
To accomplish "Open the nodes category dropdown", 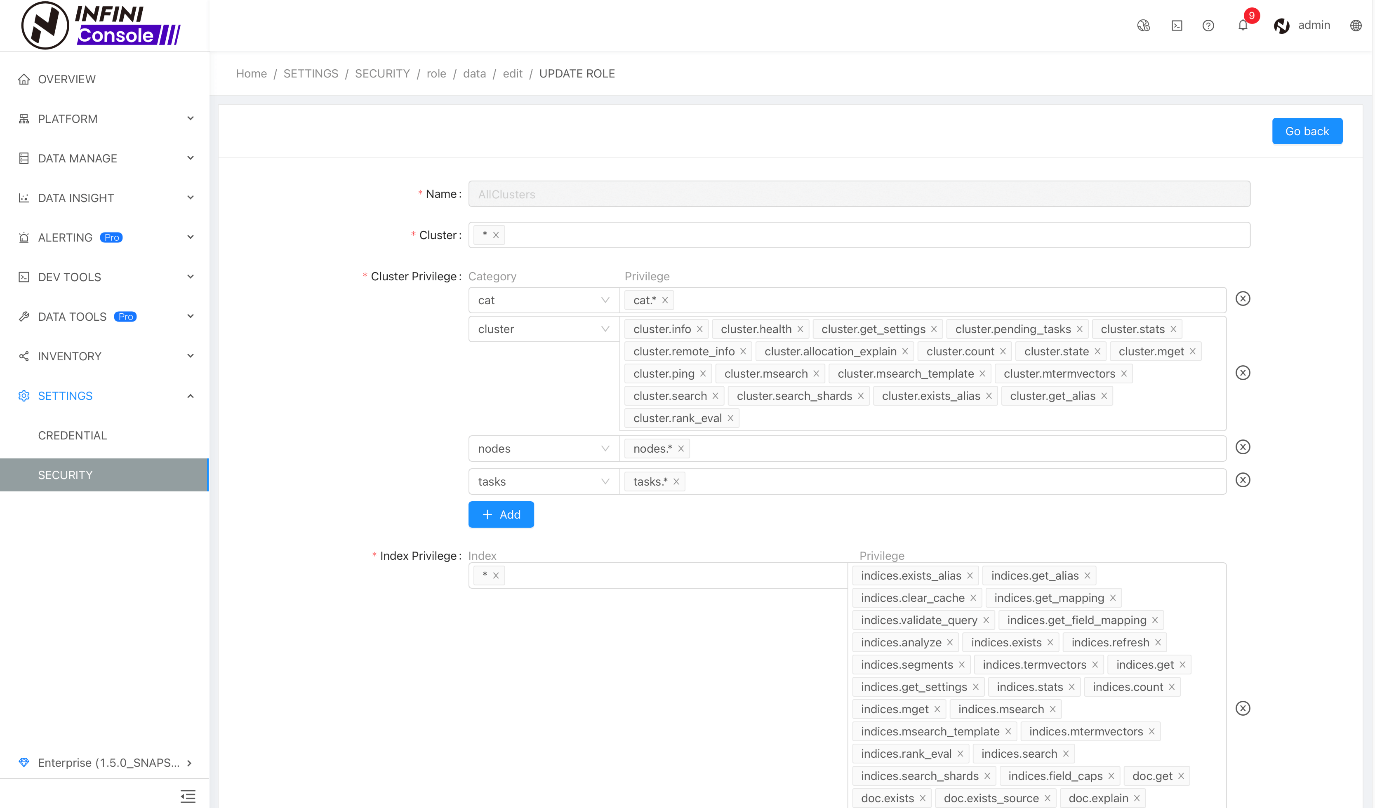I will click(x=544, y=449).
